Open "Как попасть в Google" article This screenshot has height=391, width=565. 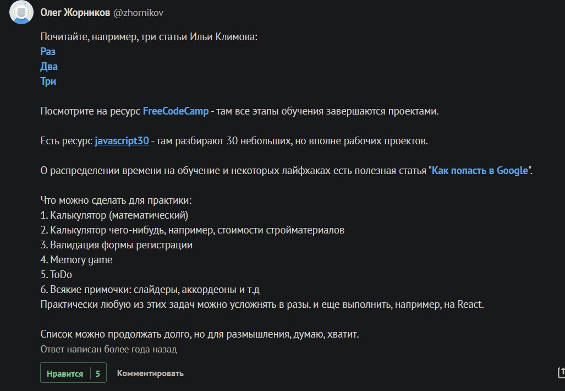pyautogui.click(x=480, y=170)
